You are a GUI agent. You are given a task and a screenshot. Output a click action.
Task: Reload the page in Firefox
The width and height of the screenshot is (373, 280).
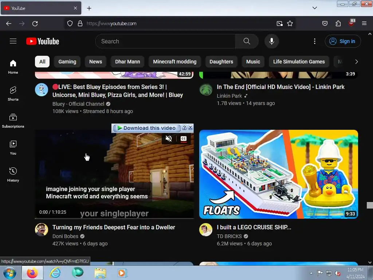click(35, 23)
